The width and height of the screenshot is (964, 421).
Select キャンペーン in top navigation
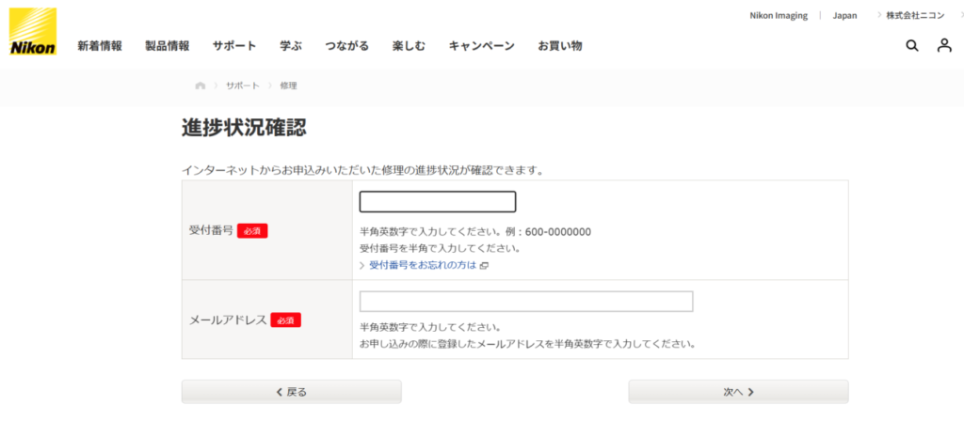(481, 45)
